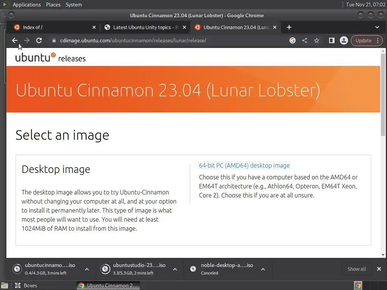Click the ubuntu releases logo
This screenshot has height=290, width=387.
tap(50, 57)
